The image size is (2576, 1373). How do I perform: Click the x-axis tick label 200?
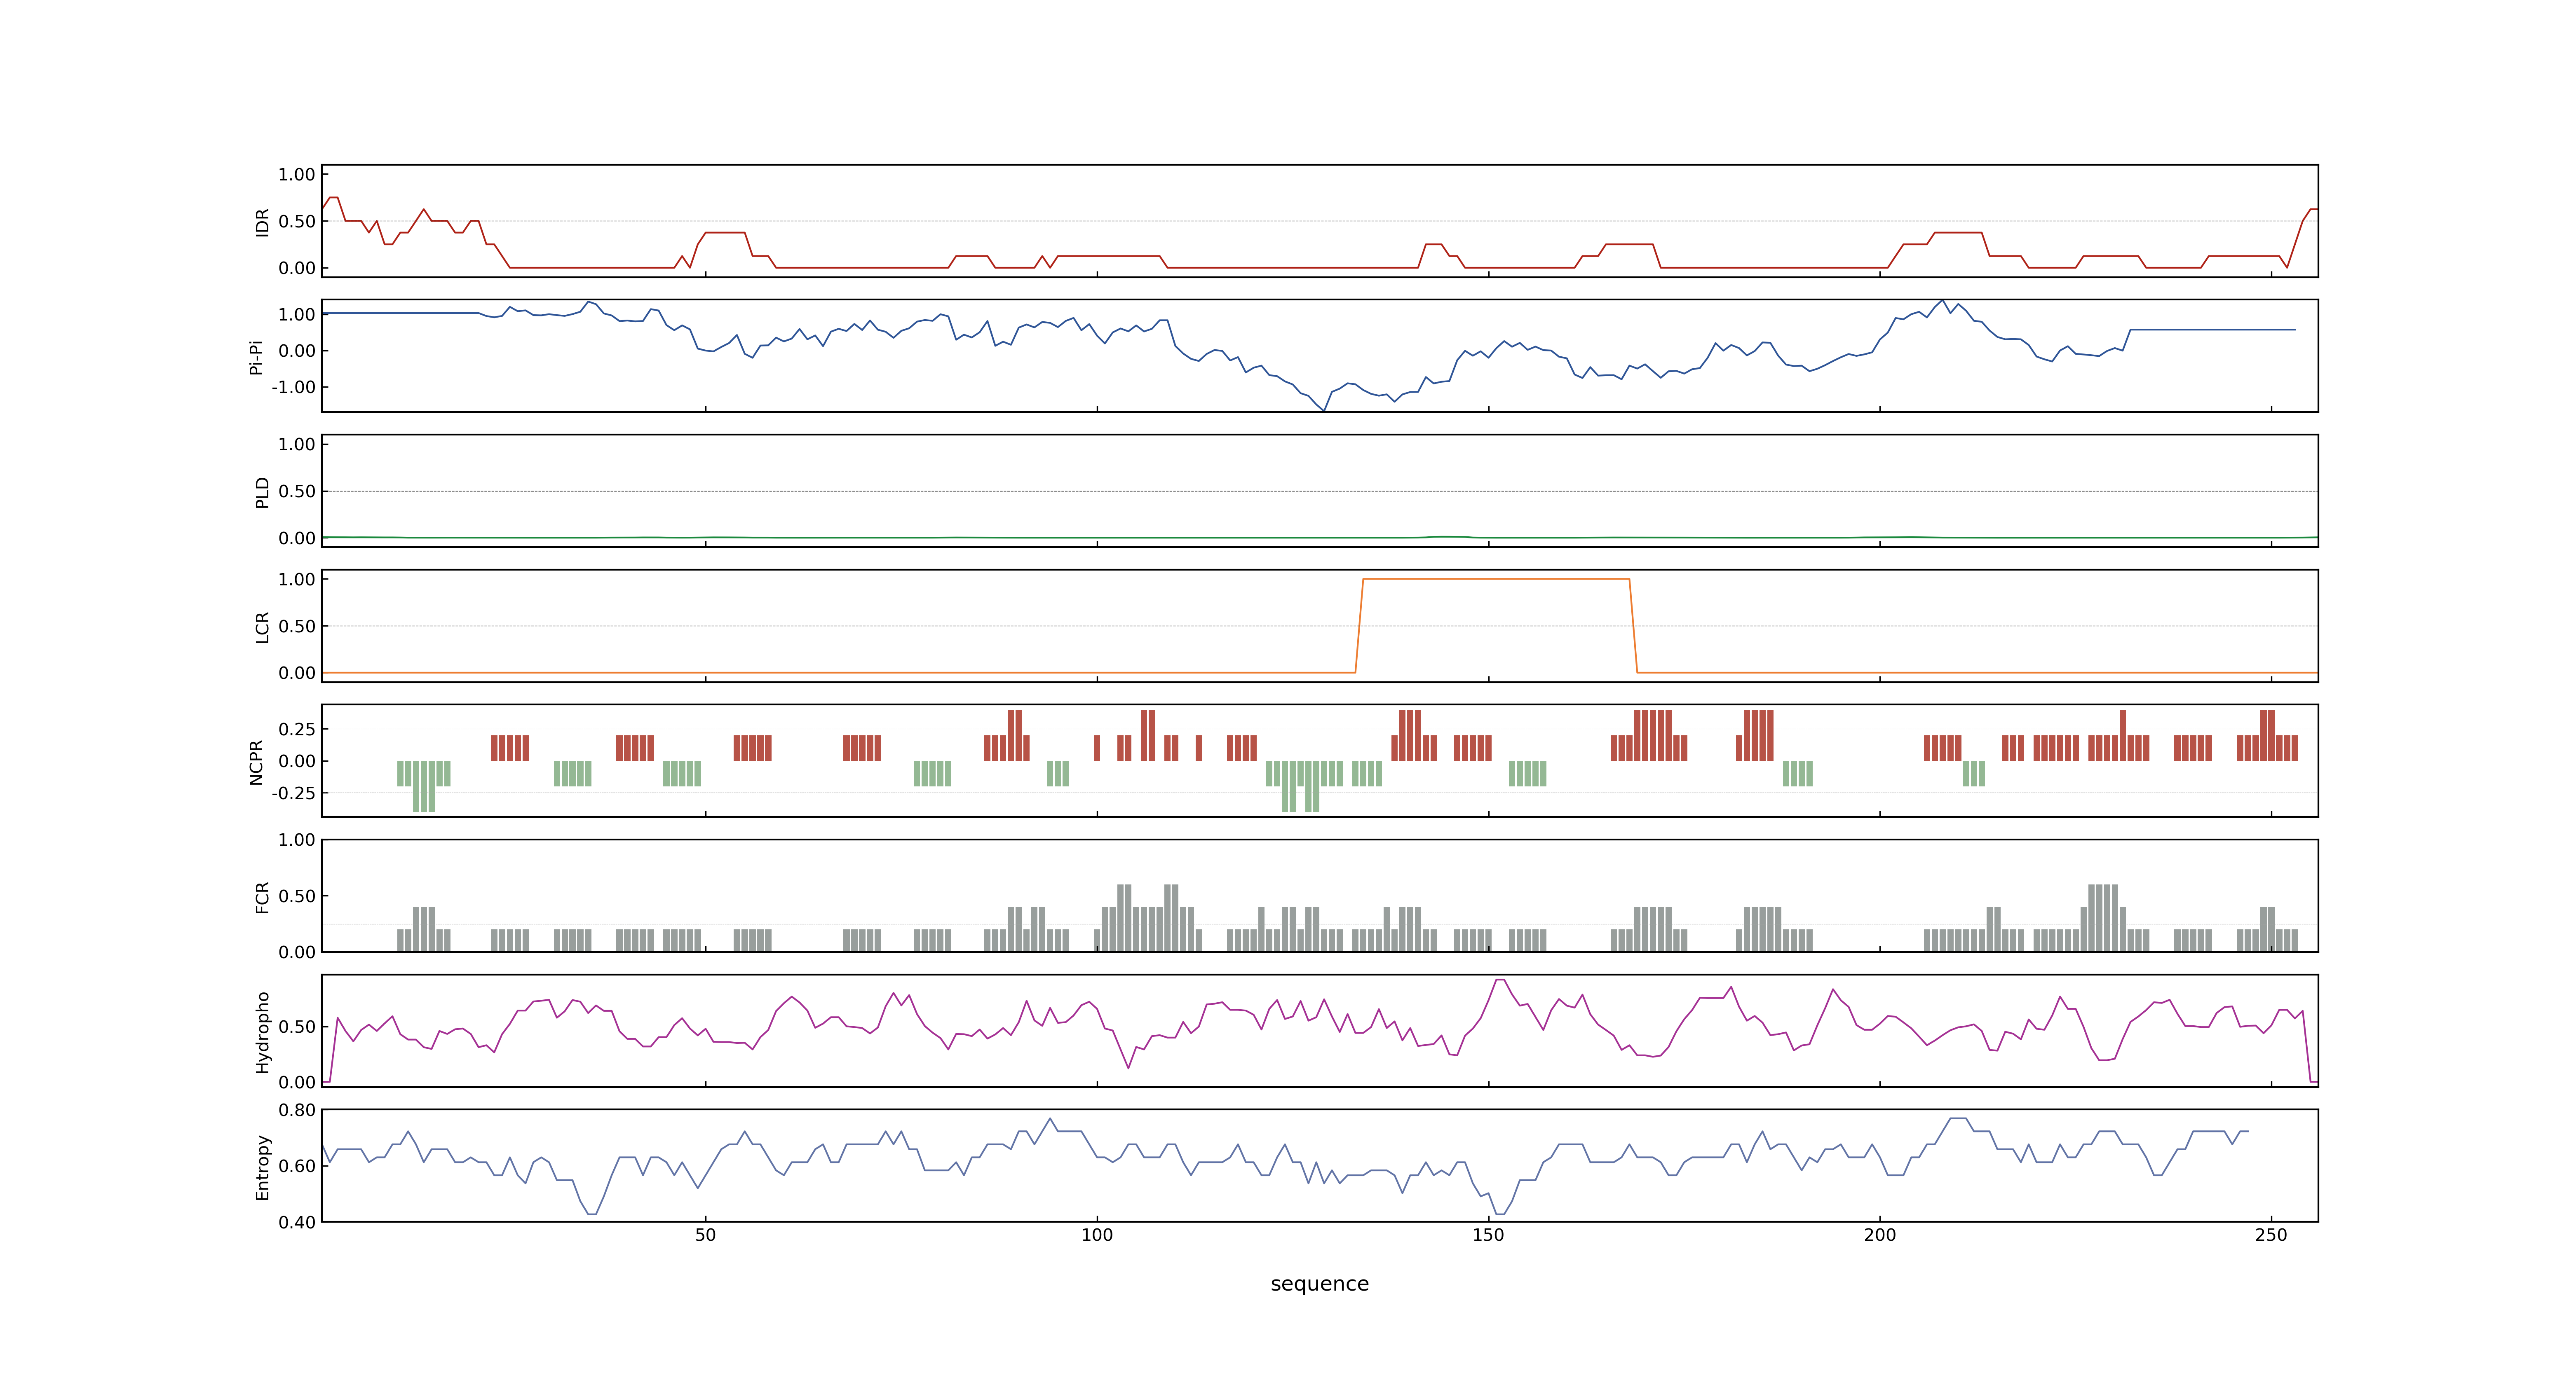pyautogui.click(x=1879, y=1235)
